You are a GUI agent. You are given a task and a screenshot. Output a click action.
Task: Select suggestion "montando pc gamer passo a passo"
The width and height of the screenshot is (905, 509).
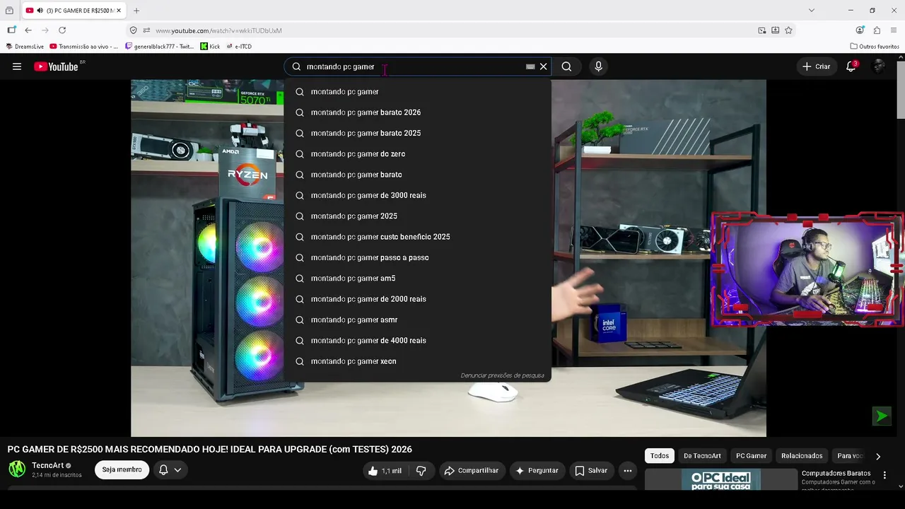coord(417,257)
